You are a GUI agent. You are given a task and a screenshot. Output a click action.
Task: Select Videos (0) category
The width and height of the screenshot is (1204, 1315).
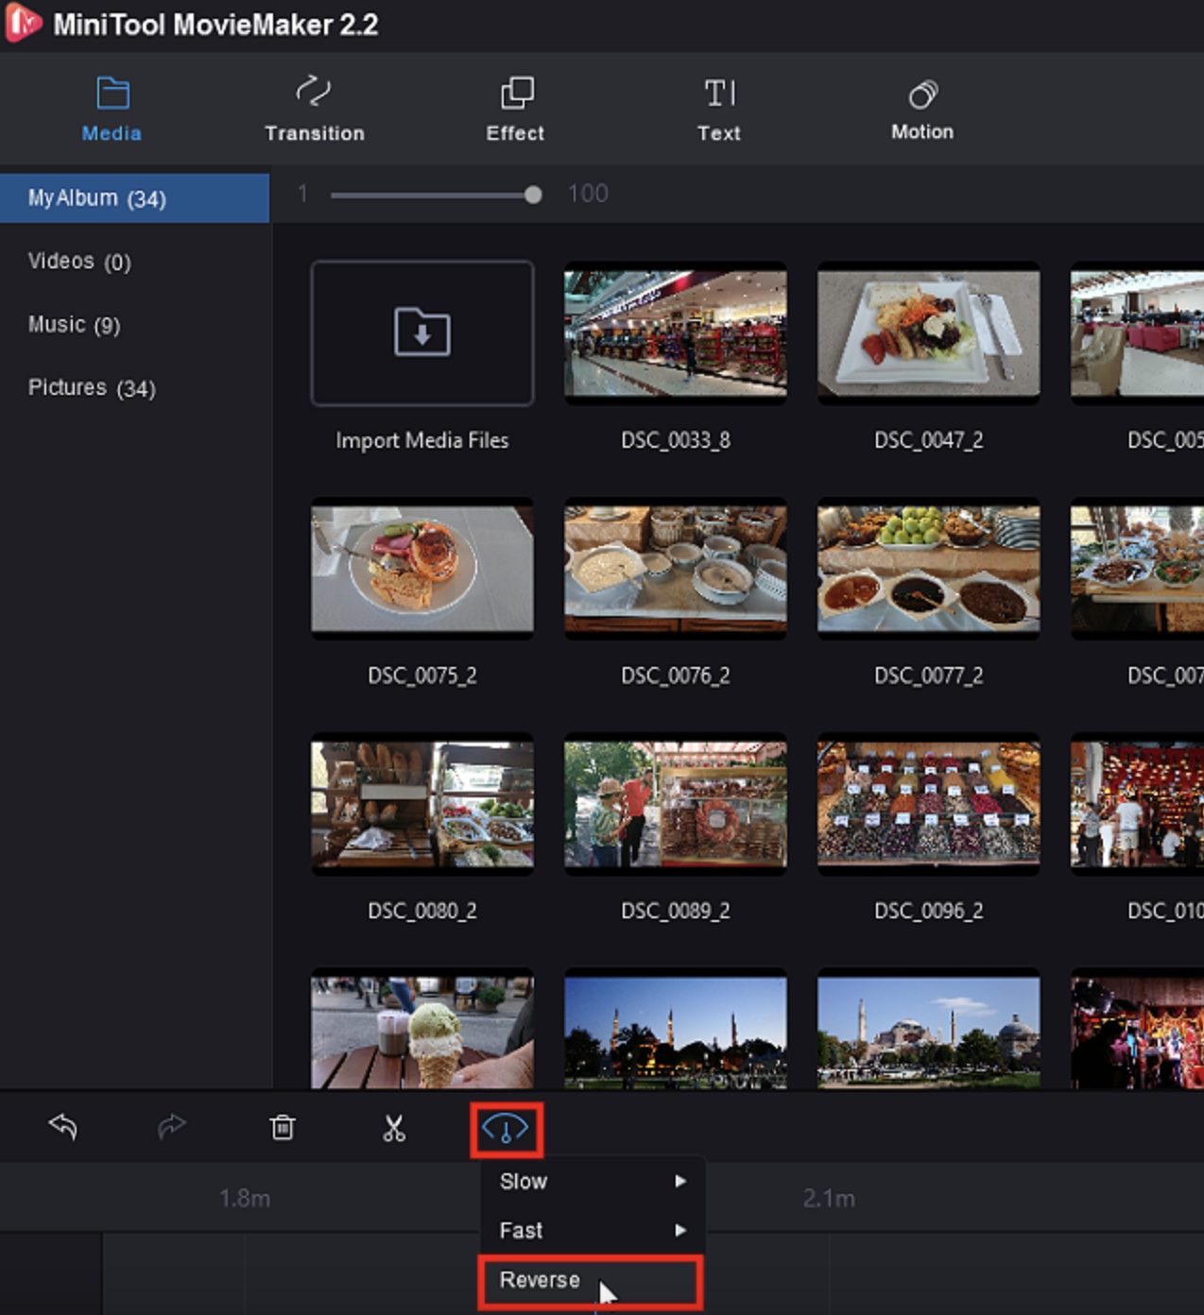point(79,262)
